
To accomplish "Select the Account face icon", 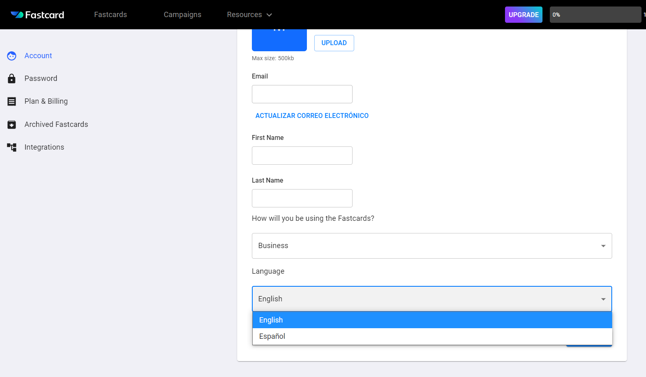I will 12,56.
